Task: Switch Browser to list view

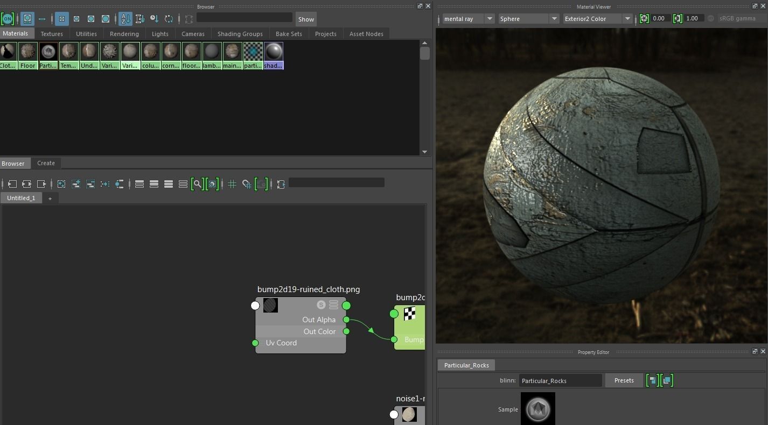Action: click(42, 19)
